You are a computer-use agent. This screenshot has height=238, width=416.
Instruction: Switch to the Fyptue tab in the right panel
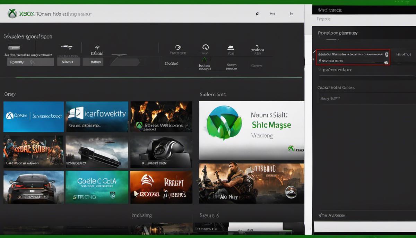323,19
